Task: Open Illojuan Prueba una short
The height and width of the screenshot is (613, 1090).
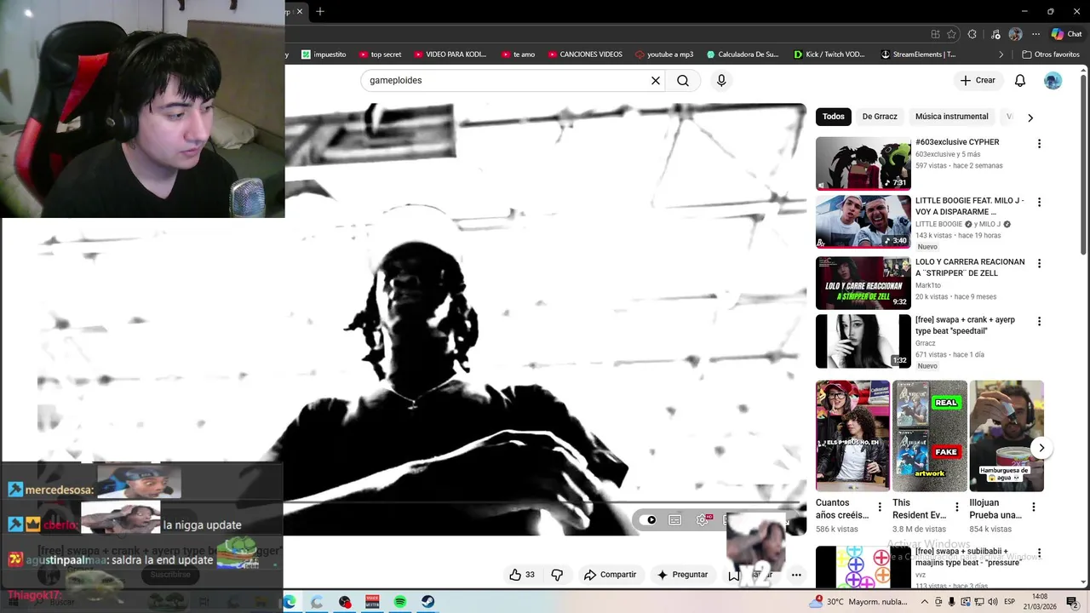Action: 1006,436
